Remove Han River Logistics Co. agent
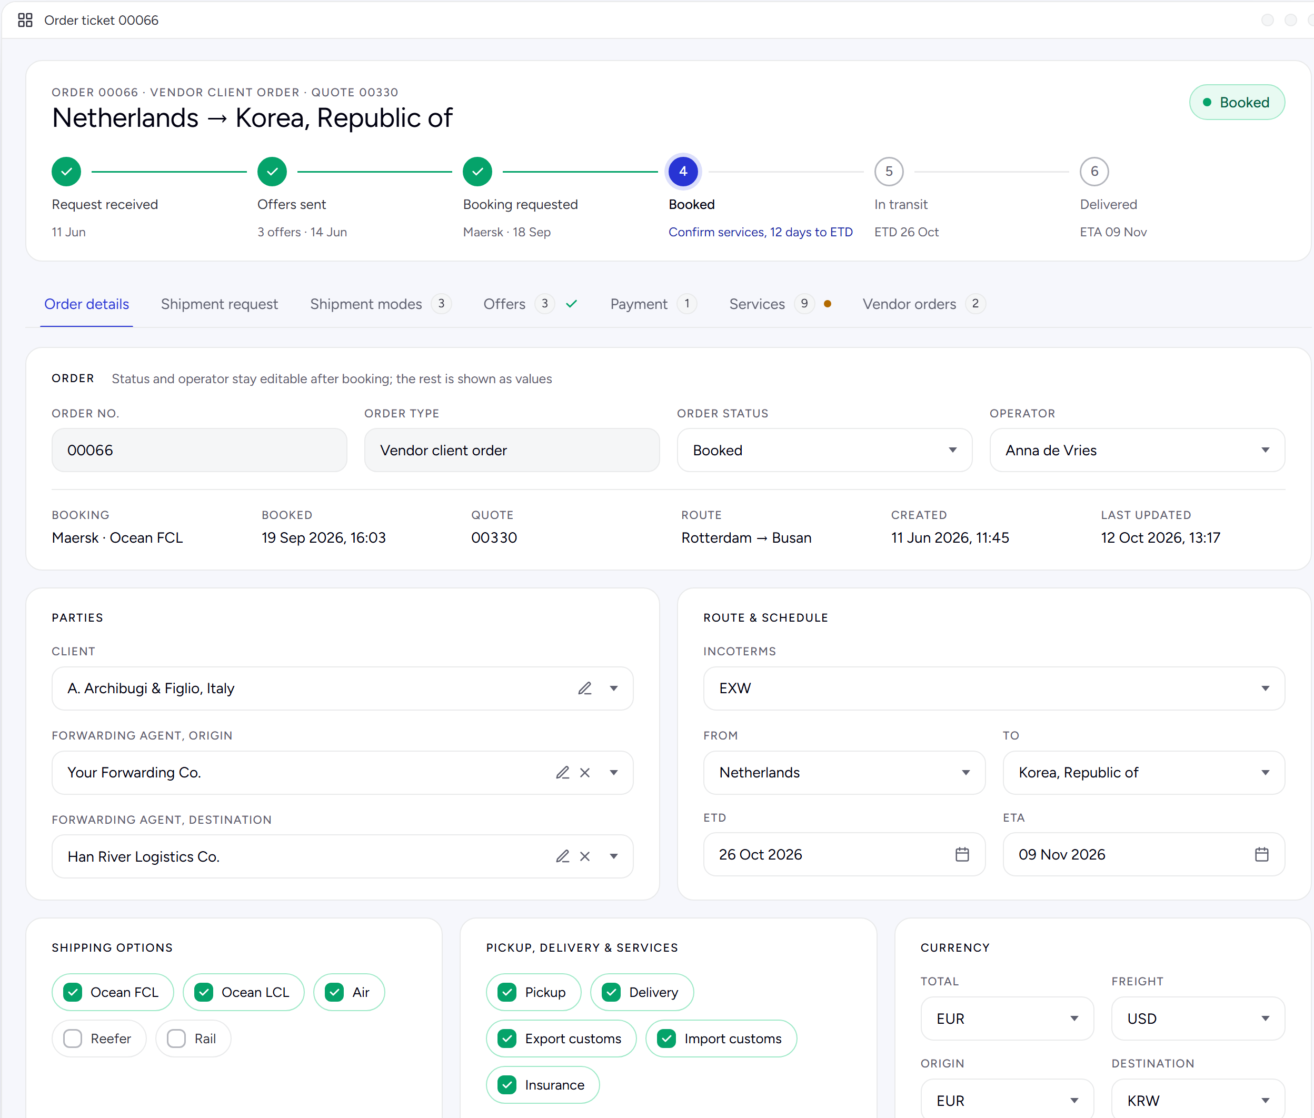This screenshot has height=1118, width=1314. point(585,856)
